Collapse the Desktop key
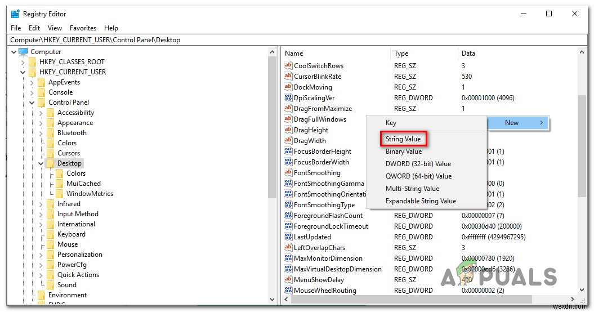Screen dimensions: 594x312 point(41,163)
